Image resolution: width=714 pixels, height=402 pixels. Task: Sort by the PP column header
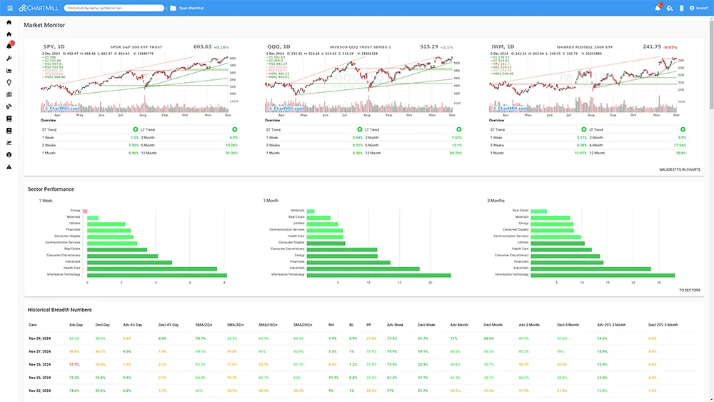(369, 325)
